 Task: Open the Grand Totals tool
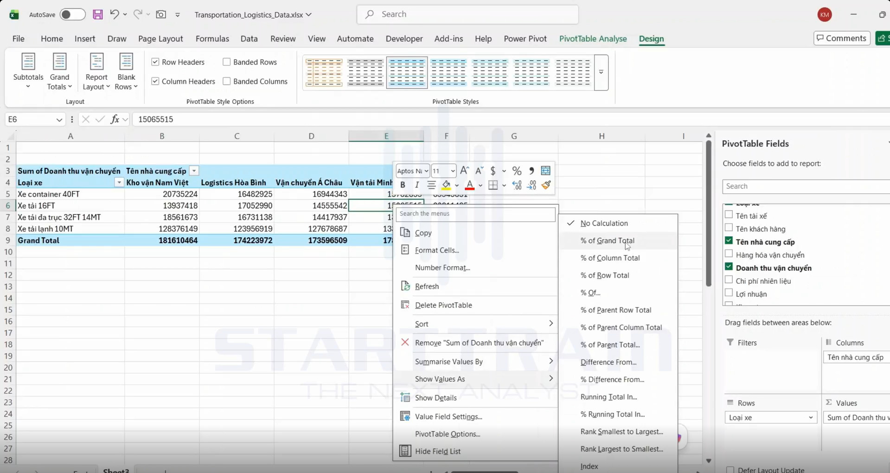pyautogui.click(x=59, y=71)
